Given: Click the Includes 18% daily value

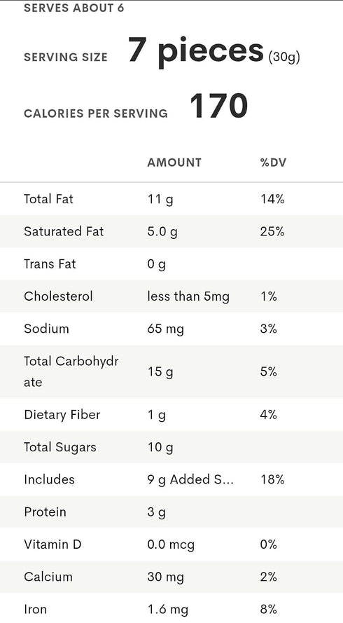Looking at the screenshot, I should click(x=272, y=479).
